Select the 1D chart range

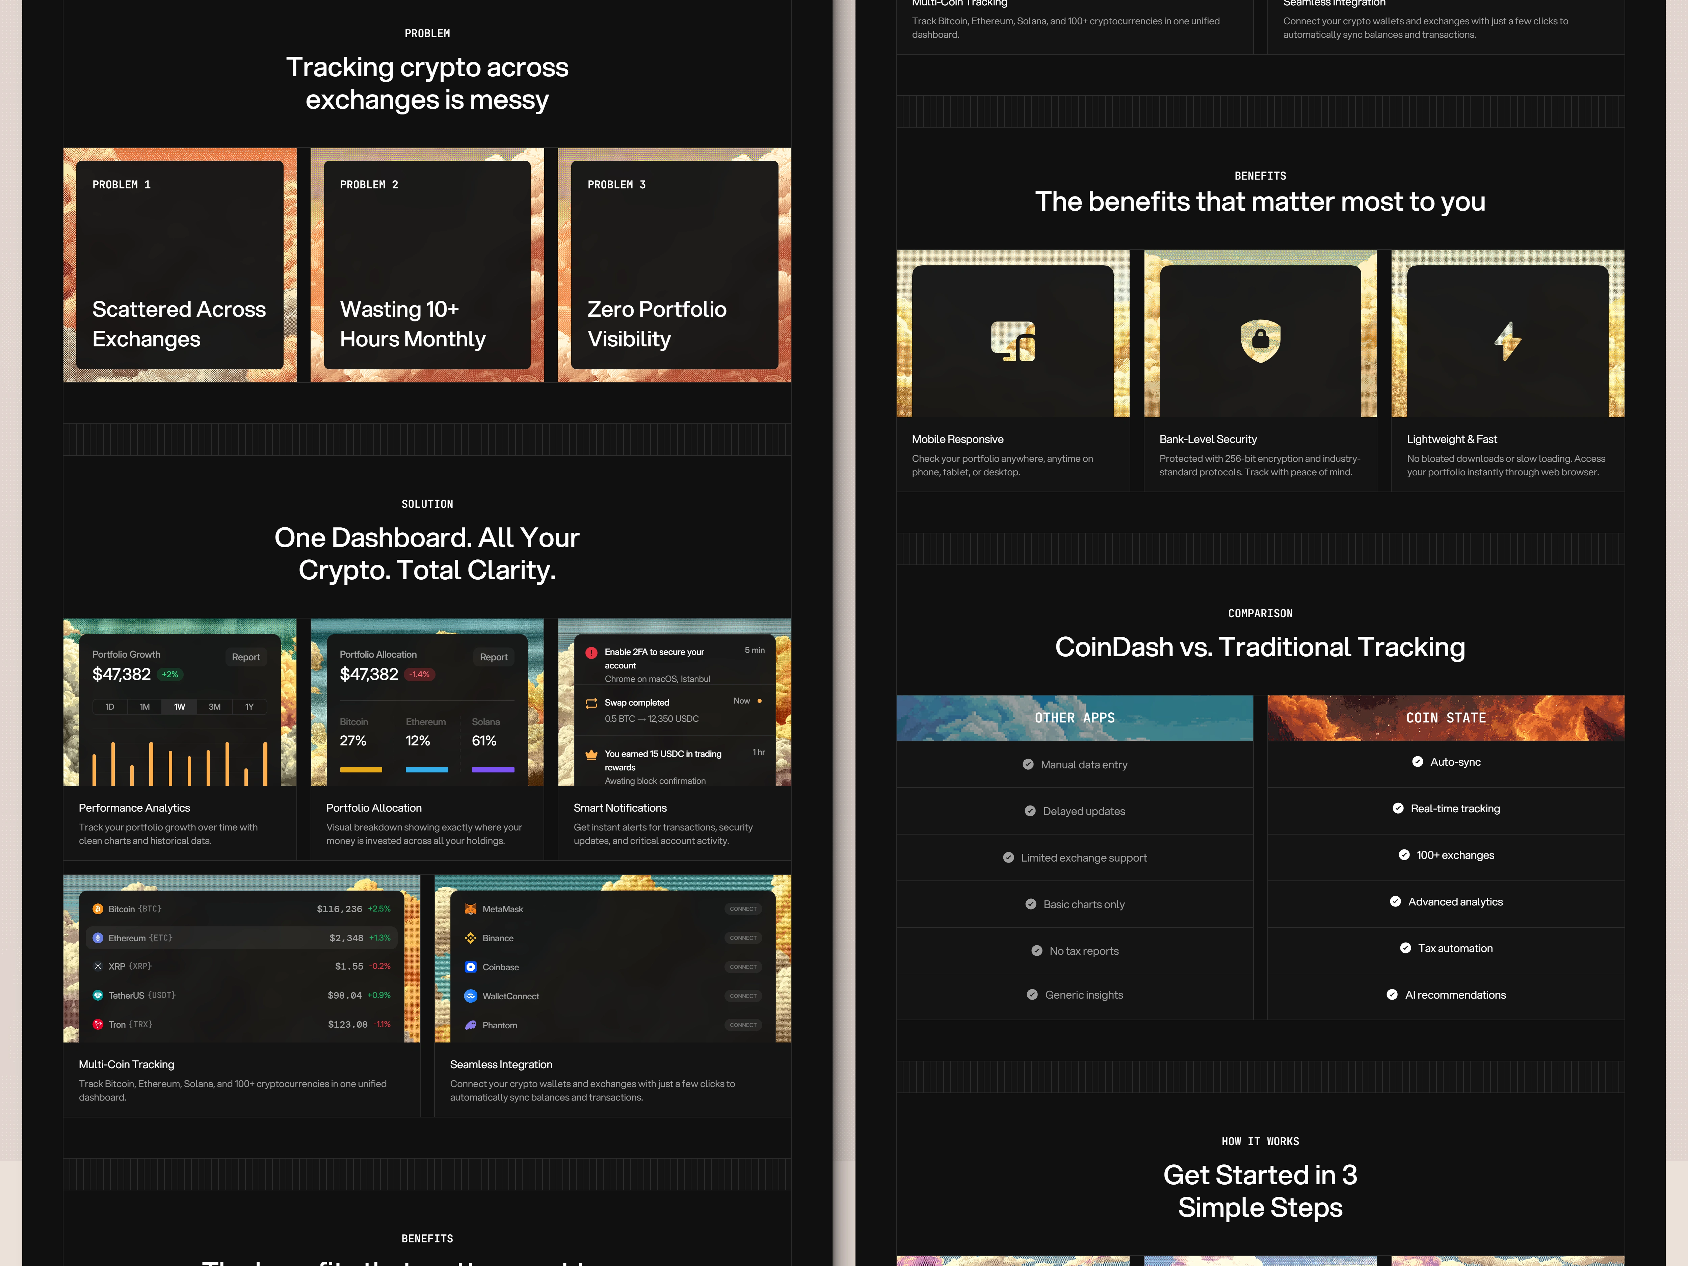110,707
